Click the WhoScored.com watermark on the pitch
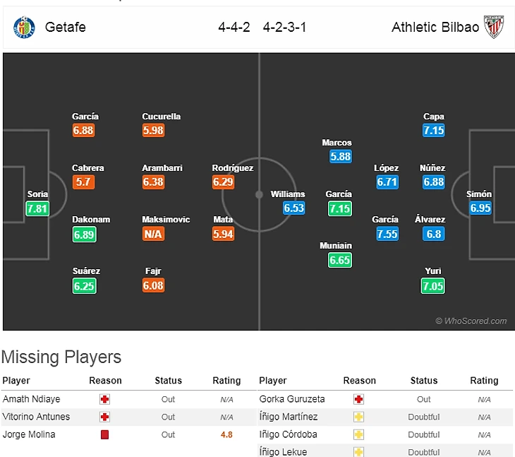This screenshot has width=515, height=457. pos(471,321)
